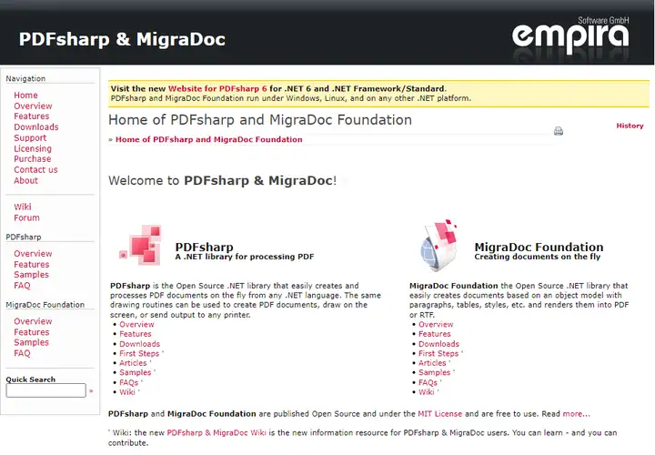
Task: Open Samples under MigraDoc Foundation sidebar section
Action: pos(31,342)
